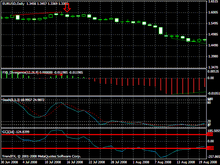Select the lower red CCI -100 level line
The image size is (220, 165).
point(104,148)
